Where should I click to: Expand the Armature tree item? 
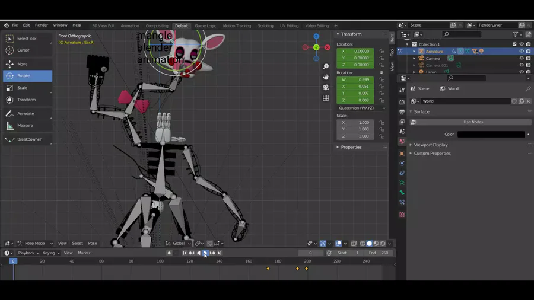414,52
